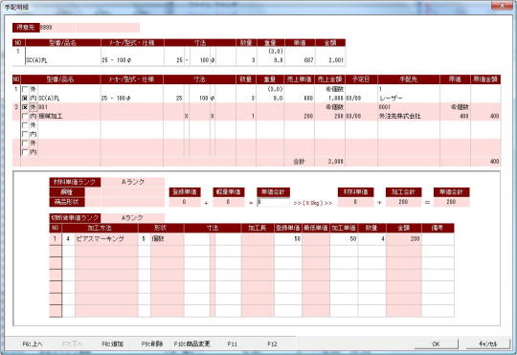The height and width of the screenshot is (355, 517).
Task: Click the F6:上へ function button
Action: [33, 344]
